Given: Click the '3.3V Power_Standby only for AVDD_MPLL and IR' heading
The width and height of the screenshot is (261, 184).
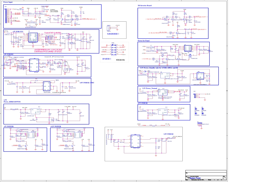Looking at the screenshot, I should (159, 68).
